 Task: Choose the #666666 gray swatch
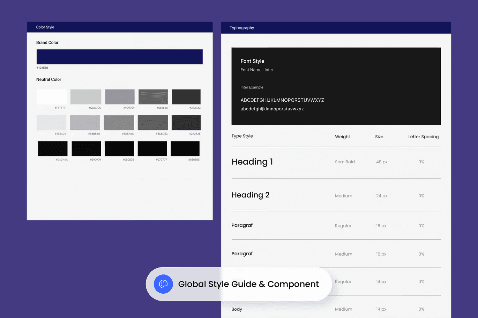153,97
